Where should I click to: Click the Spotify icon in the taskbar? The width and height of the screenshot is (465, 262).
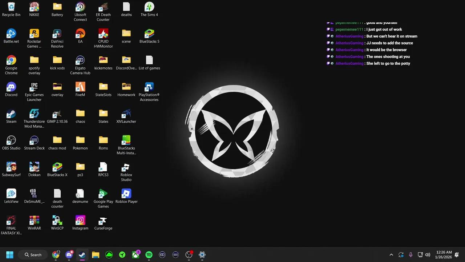(149, 255)
